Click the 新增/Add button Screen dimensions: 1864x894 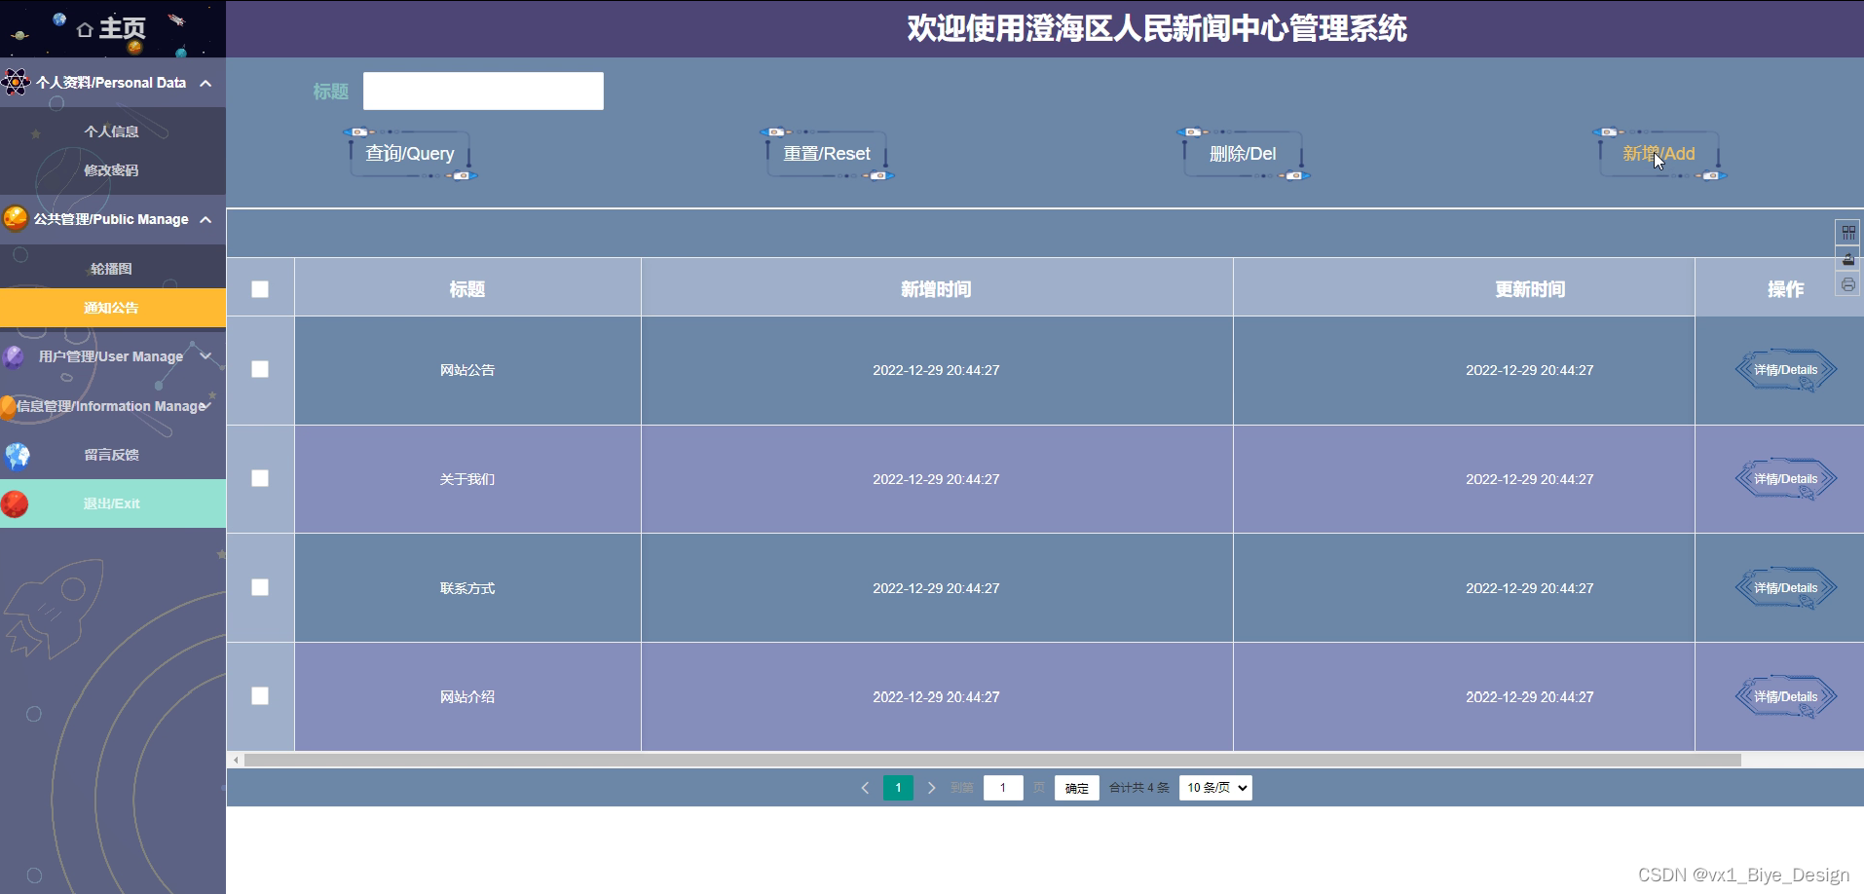1659,154
